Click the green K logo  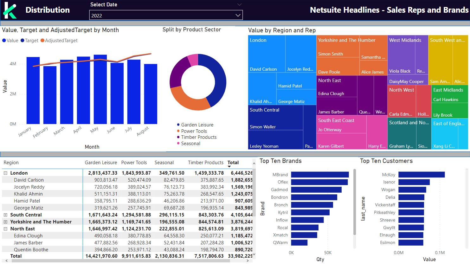[10, 10]
